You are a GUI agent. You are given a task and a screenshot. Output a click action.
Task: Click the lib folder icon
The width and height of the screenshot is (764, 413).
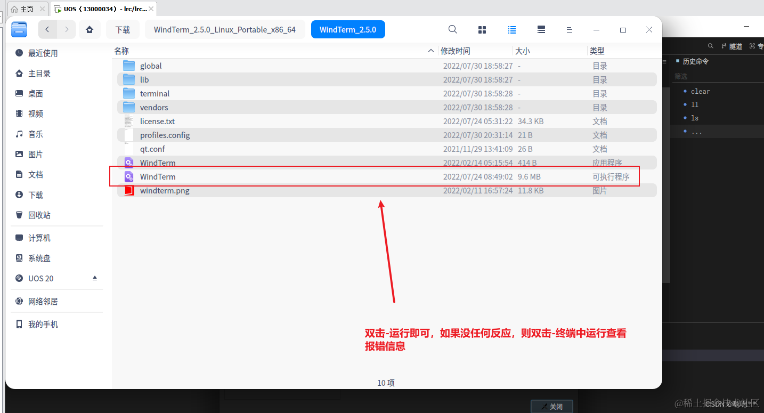tap(129, 79)
